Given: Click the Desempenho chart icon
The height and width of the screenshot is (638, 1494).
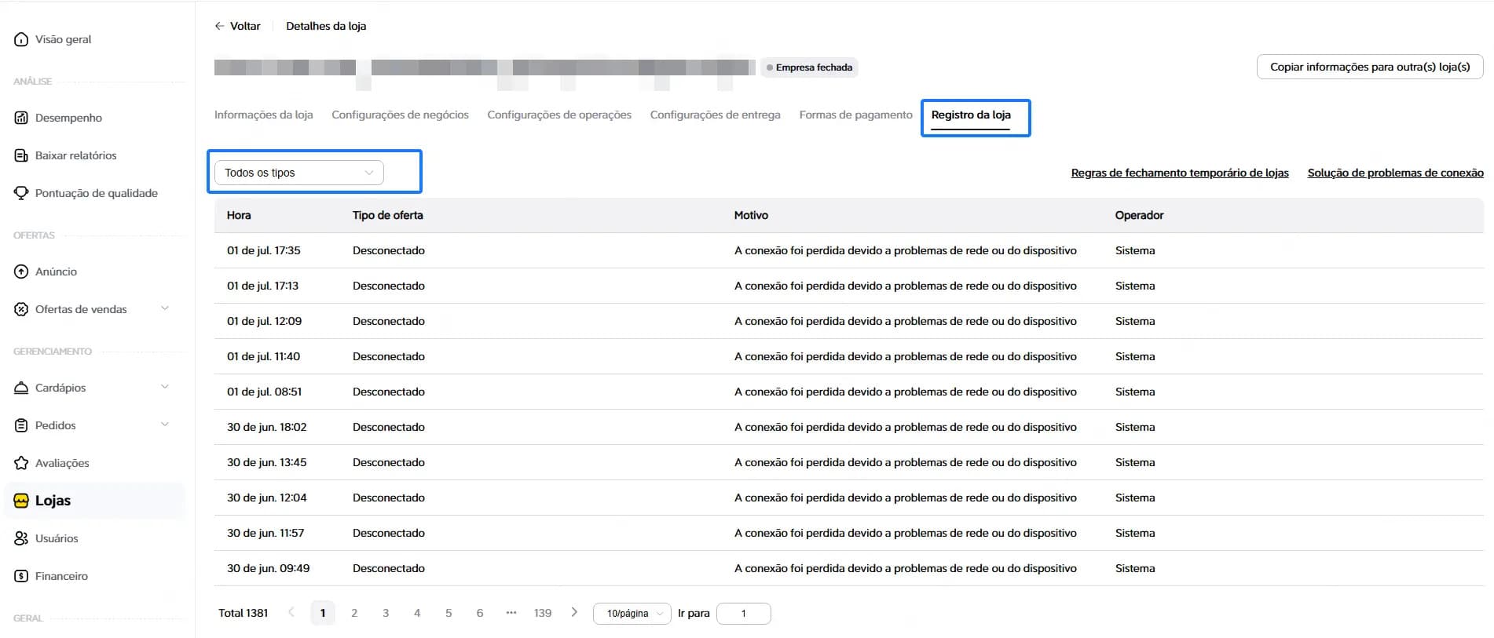Looking at the screenshot, I should click(x=21, y=118).
